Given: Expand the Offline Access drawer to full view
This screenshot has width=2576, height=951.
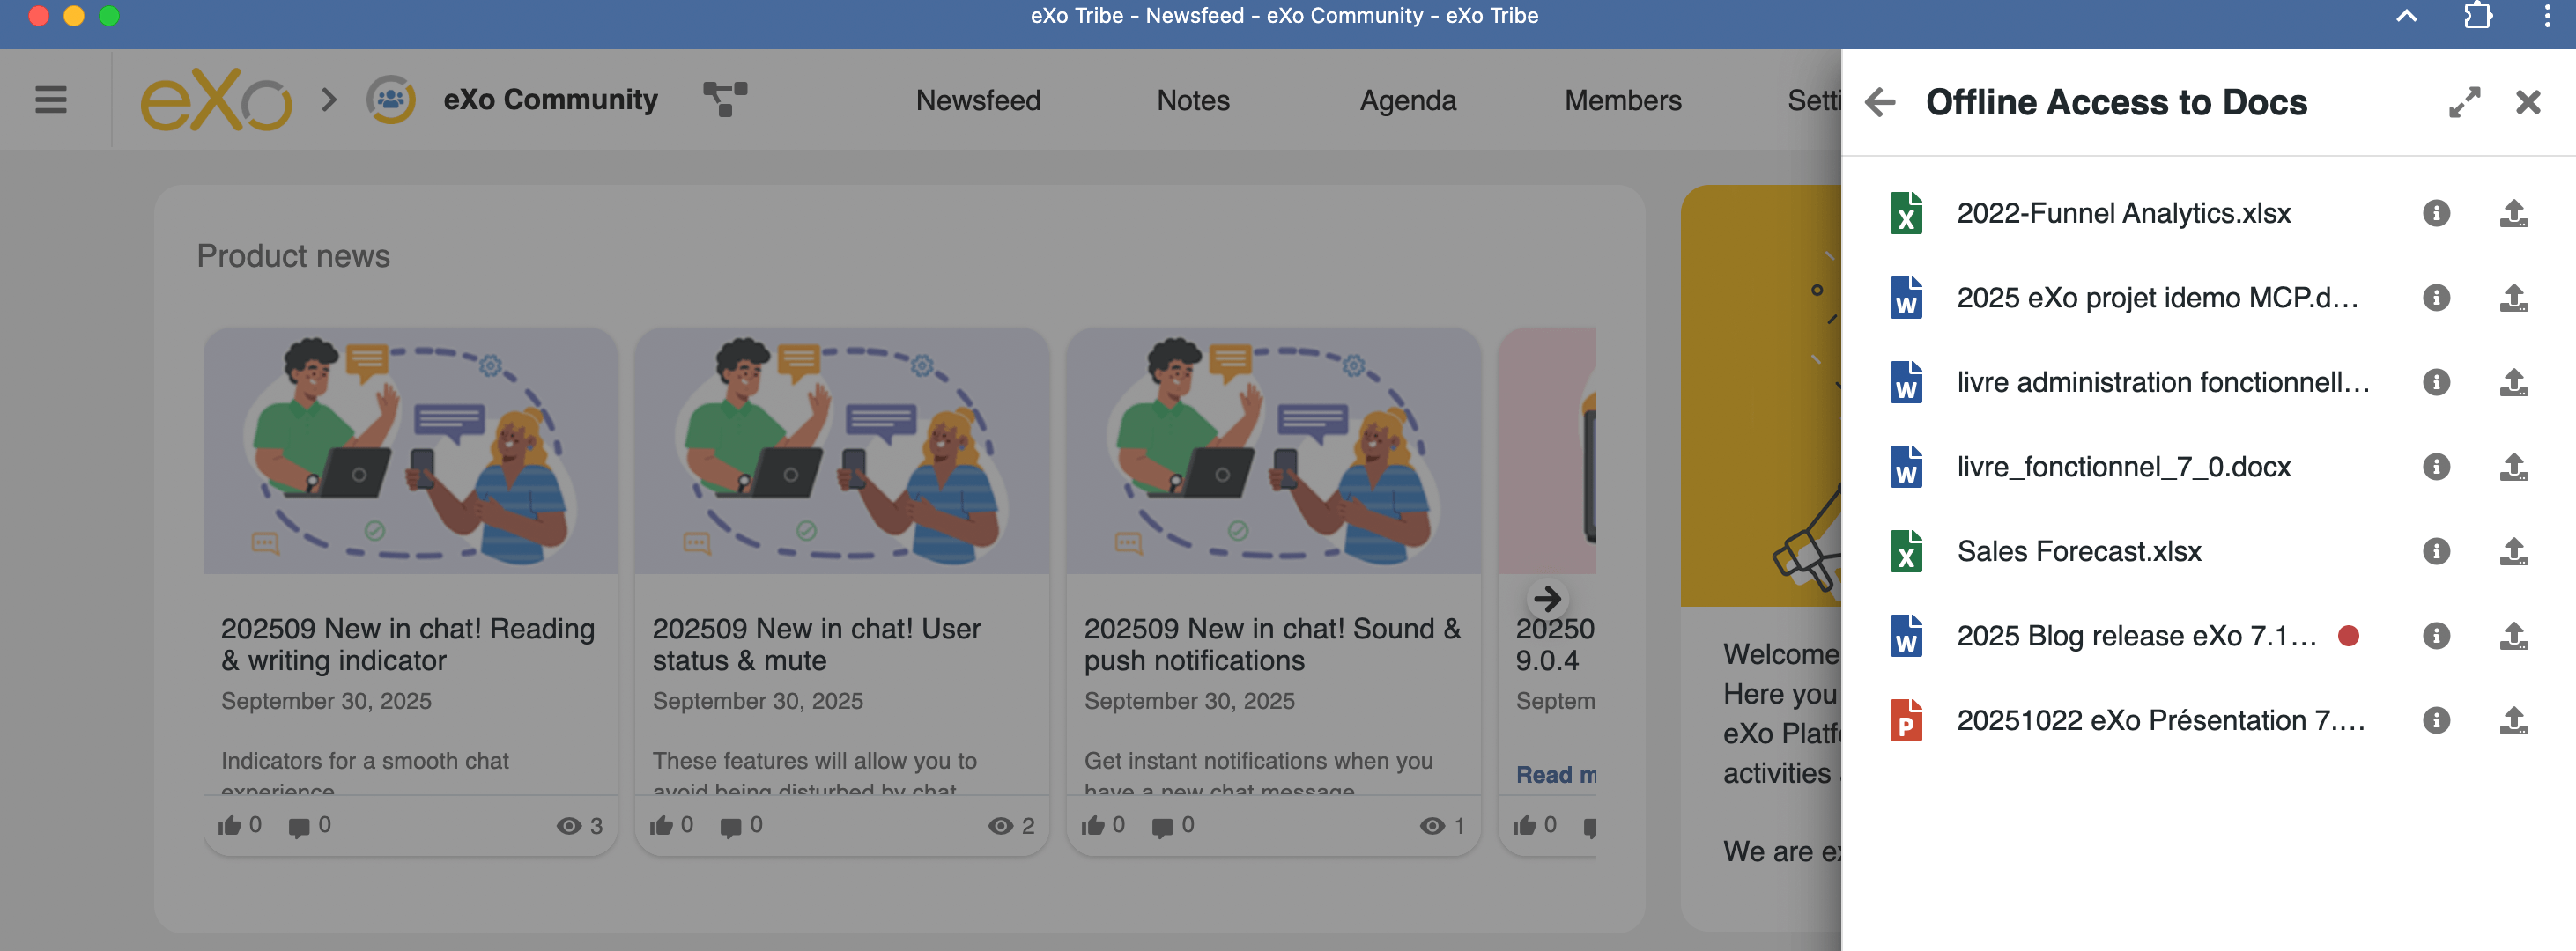Looking at the screenshot, I should click(2464, 102).
